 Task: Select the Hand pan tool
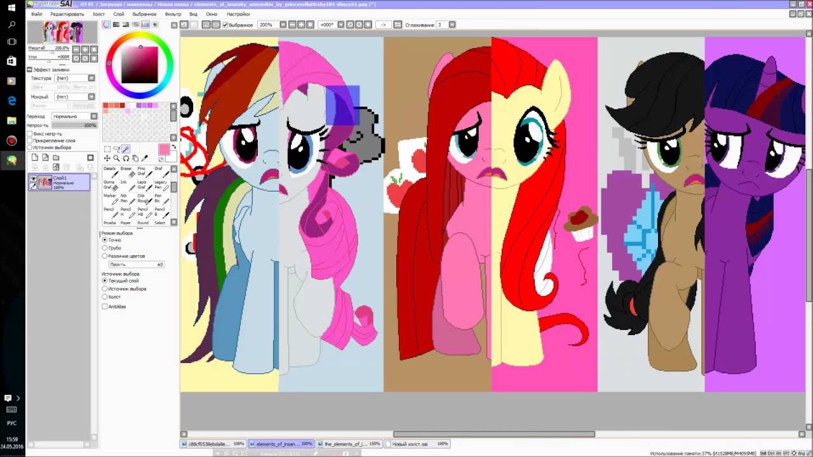click(x=135, y=159)
